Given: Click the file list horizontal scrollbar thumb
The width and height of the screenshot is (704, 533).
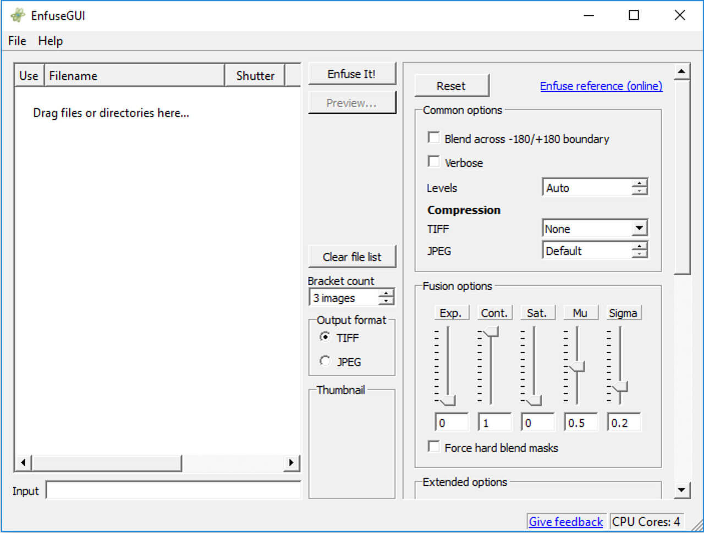Looking at the screenshot, I should pyautogui.click(x=107, y=463).
